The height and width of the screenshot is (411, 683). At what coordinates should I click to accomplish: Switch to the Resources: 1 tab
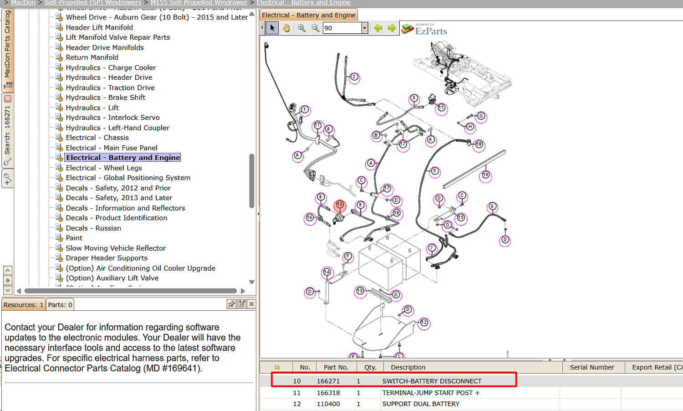24,305
